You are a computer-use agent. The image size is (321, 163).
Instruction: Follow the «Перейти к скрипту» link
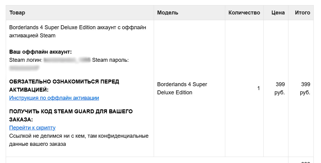coord(32,128)
